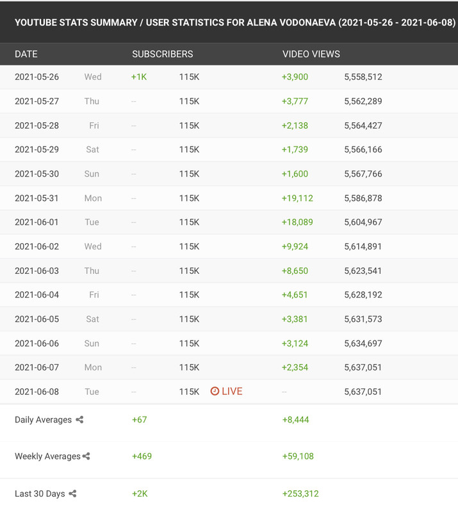Click the Weekly Averages label

[x=48, y=456]
